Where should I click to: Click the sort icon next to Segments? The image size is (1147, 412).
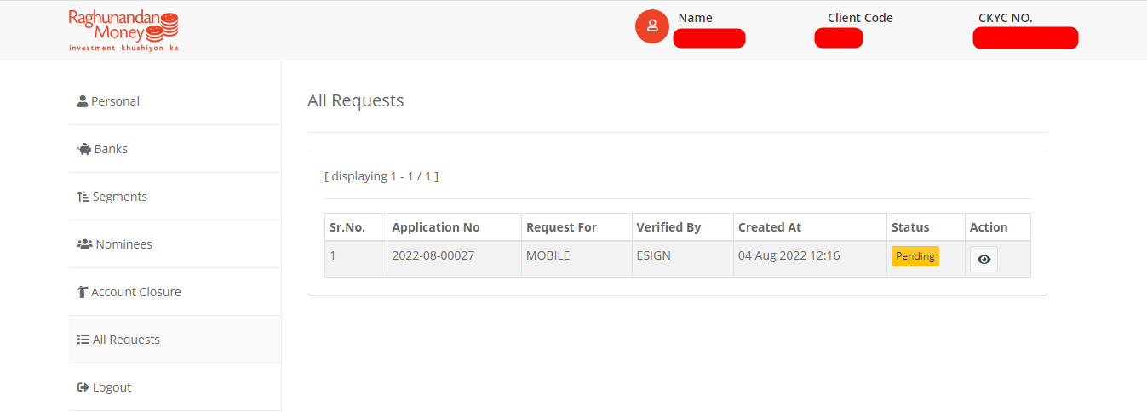[x=83, y=197]
